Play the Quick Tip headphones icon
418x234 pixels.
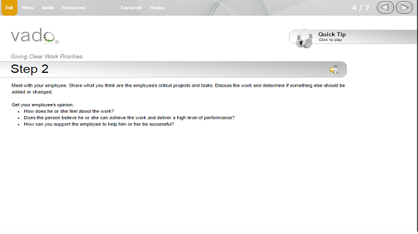pos(304,39)
